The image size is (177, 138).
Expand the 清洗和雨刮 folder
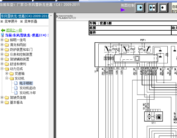(2, 44)
